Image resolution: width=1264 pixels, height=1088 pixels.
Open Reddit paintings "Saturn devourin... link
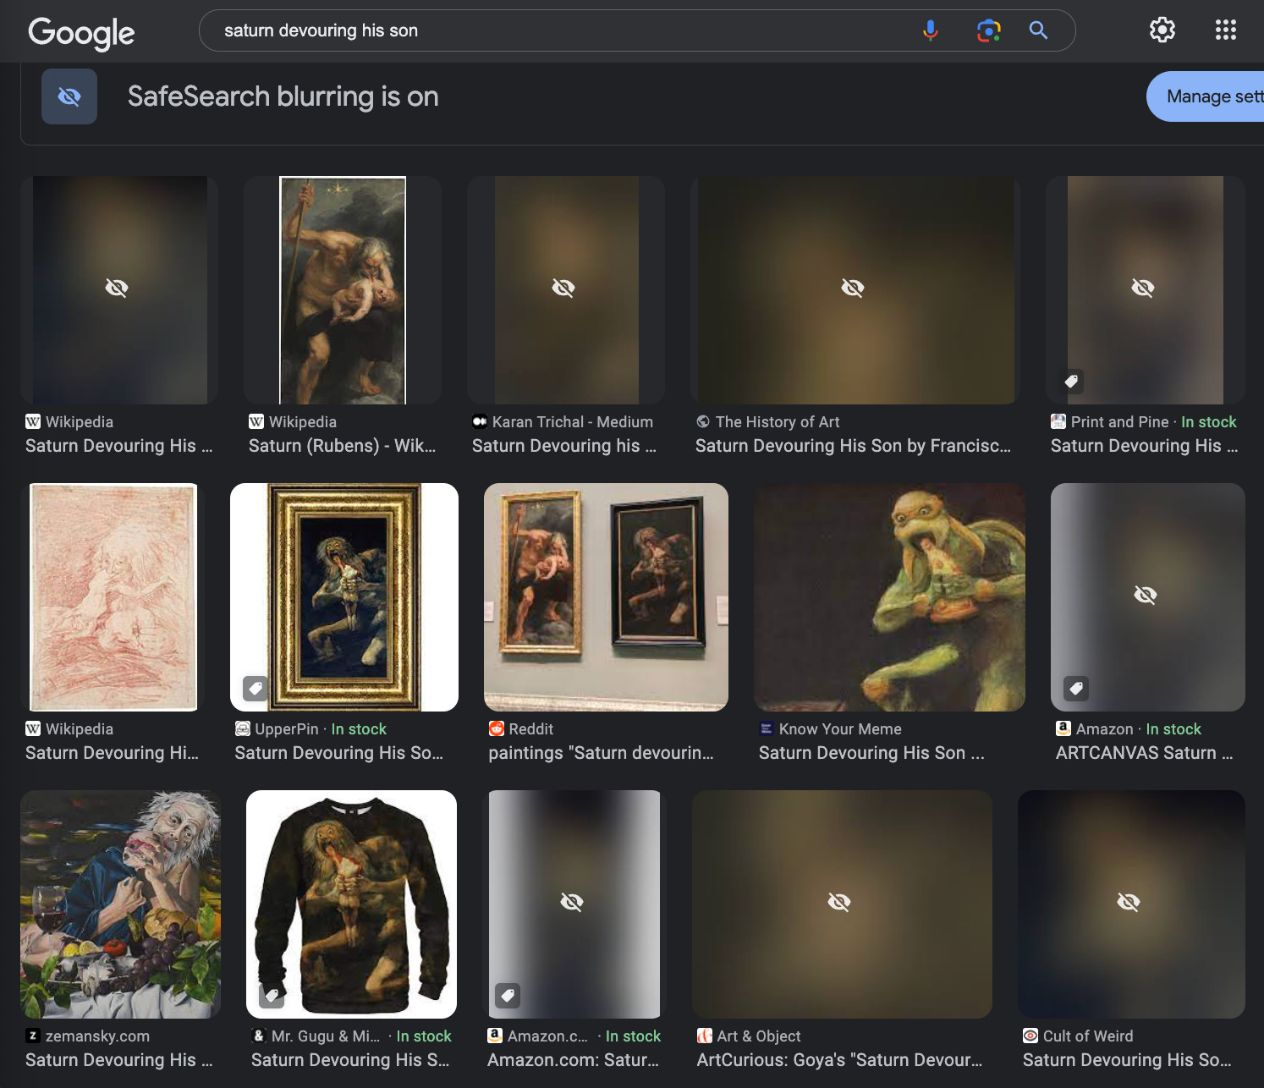click(602, 753)
